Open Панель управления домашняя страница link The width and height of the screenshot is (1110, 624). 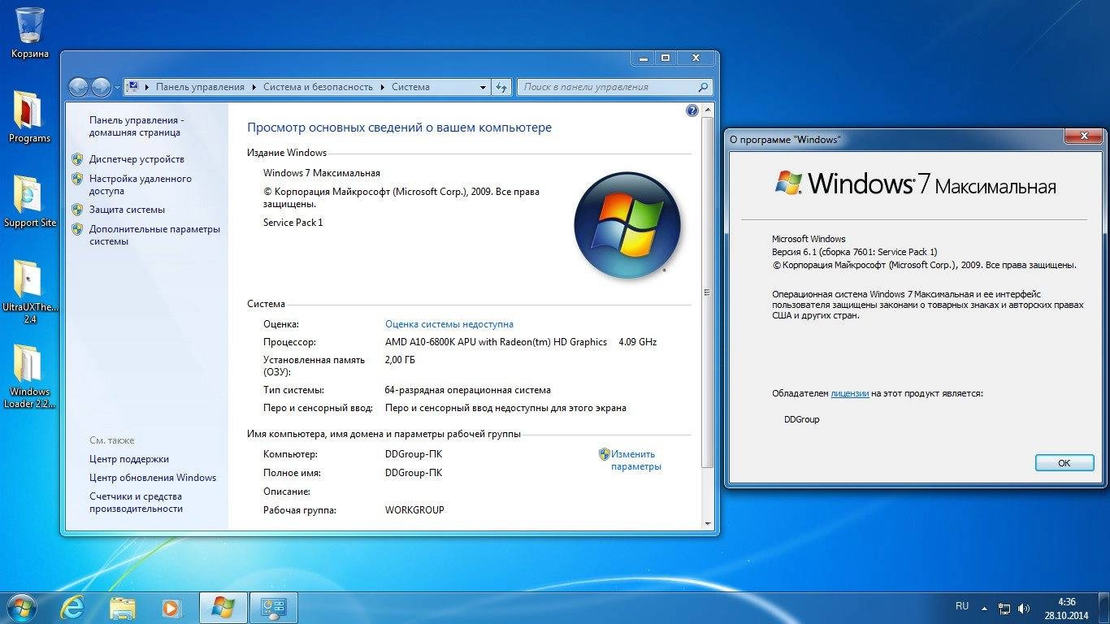pyautogui.click(x=137, y=126)
